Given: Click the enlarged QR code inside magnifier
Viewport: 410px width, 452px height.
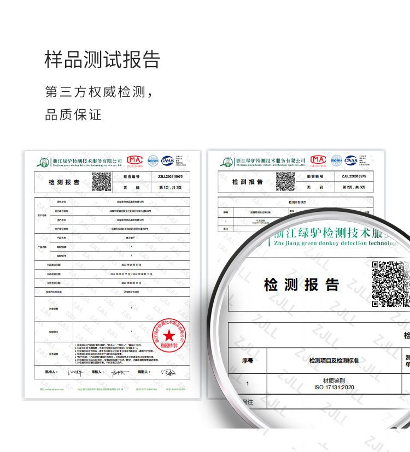Looking at the screenshot, I should click(x=391, y=284).
